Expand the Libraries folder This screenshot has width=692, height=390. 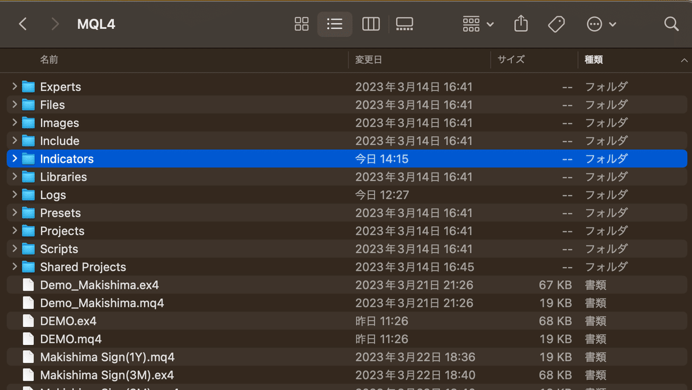pyautogui.click(x=14, y=177)
